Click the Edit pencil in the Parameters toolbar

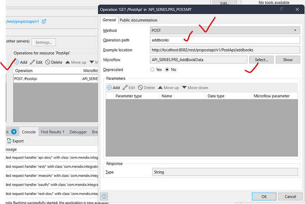125,88
